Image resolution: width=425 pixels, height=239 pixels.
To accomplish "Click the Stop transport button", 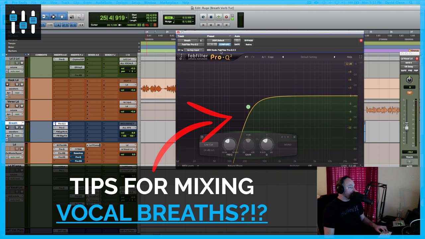I will (x=211, y=17).
